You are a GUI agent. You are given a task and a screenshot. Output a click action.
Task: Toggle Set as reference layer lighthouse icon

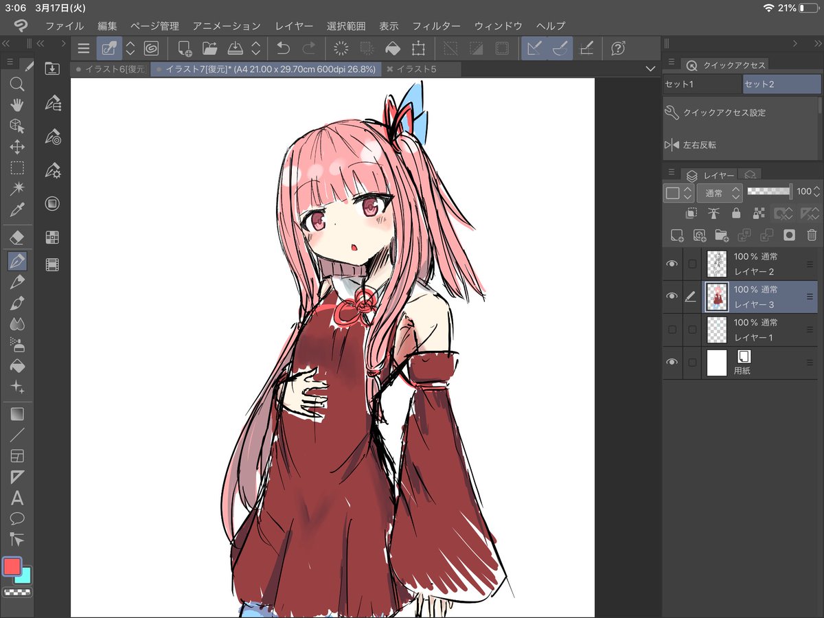(x=714, y=214)
